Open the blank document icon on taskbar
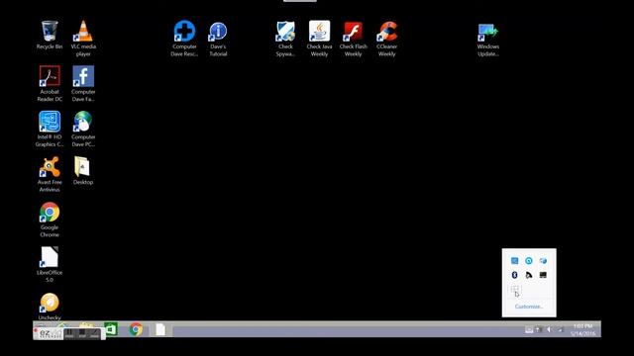The image size is (634, 356). point(160,329)
